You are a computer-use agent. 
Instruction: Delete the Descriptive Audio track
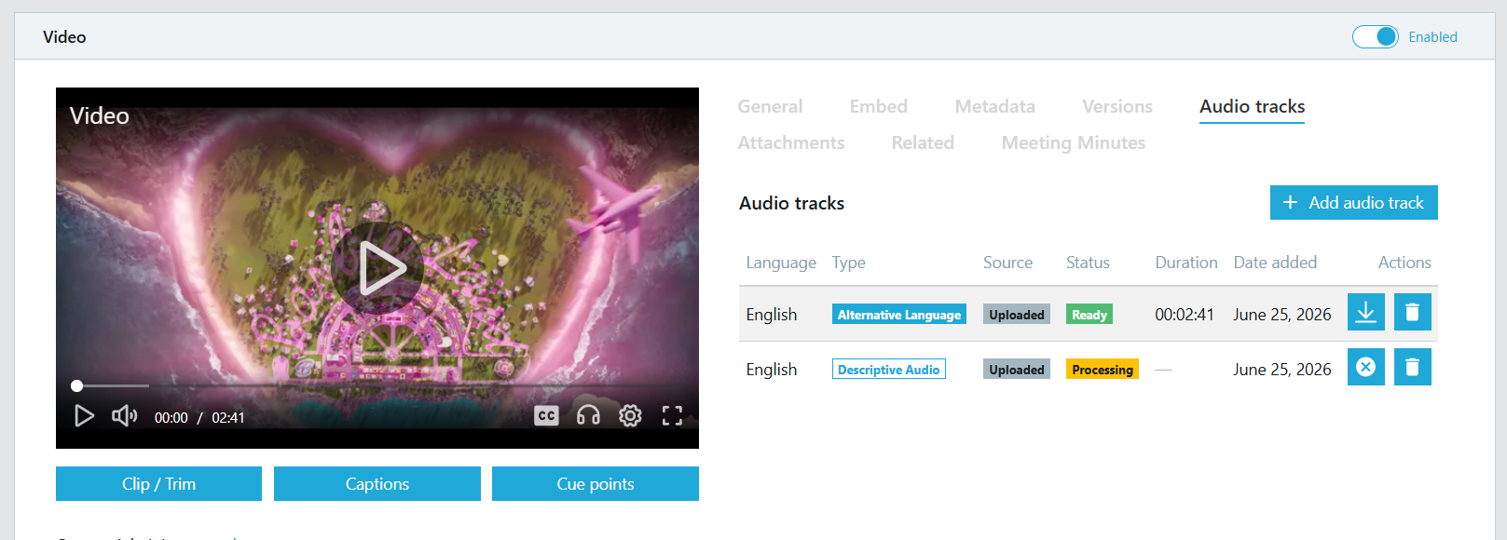pos(1412,367)
